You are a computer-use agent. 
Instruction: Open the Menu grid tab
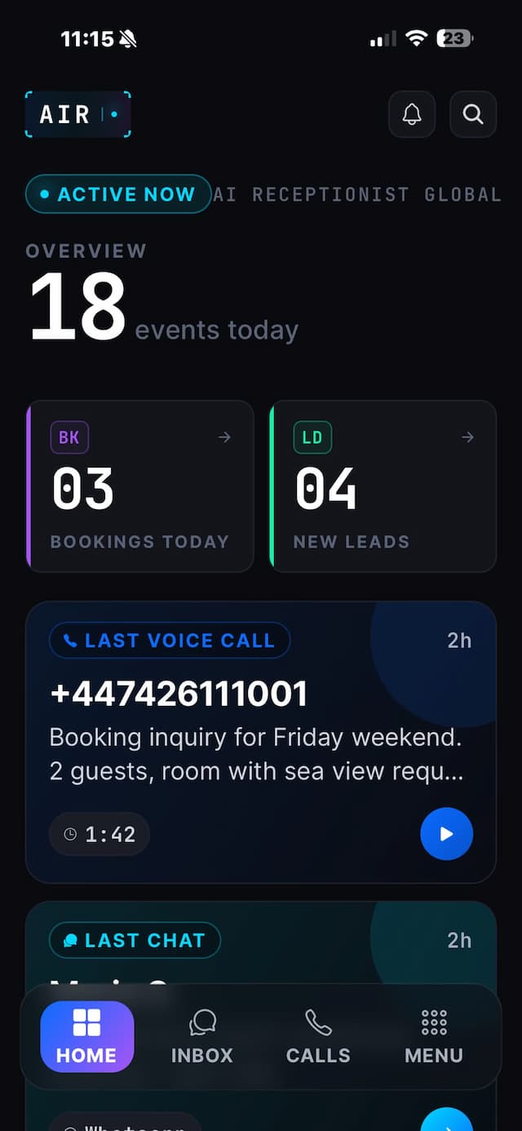coord(434,1036)
